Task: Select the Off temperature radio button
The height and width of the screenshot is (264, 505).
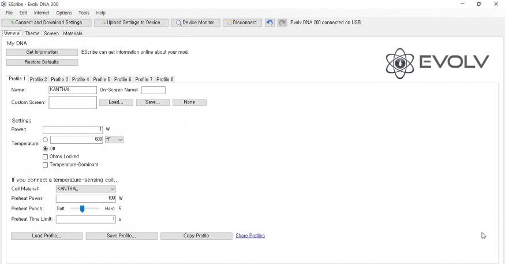Action: pyautogui.click(x=46, y=148)
